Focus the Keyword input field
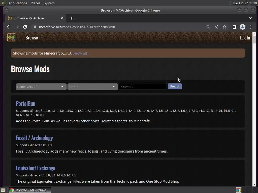The image size is (258, 193). (x=143, y=86)
